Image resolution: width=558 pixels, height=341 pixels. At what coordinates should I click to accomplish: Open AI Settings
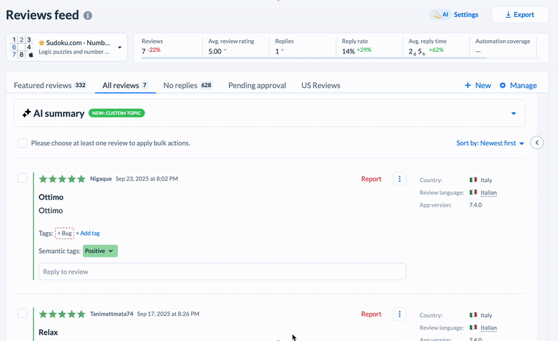[x=455, y=15]
